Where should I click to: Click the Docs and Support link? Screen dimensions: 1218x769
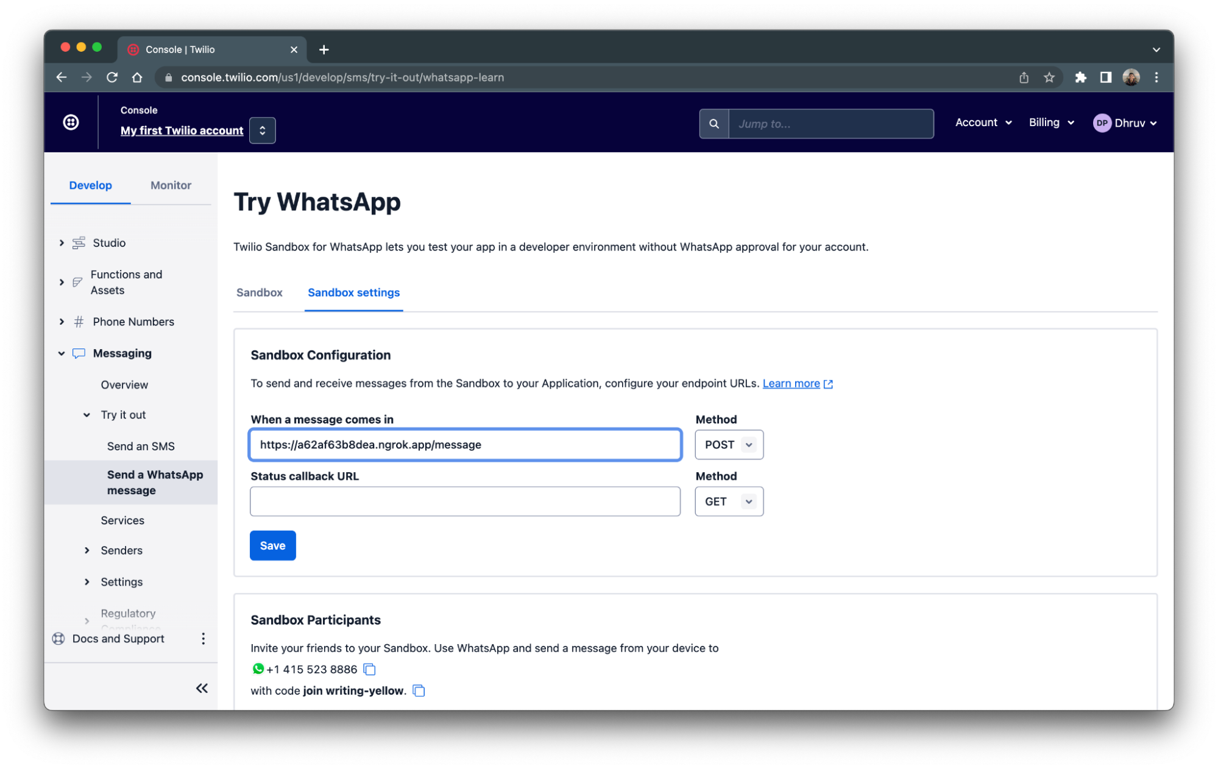118,639
